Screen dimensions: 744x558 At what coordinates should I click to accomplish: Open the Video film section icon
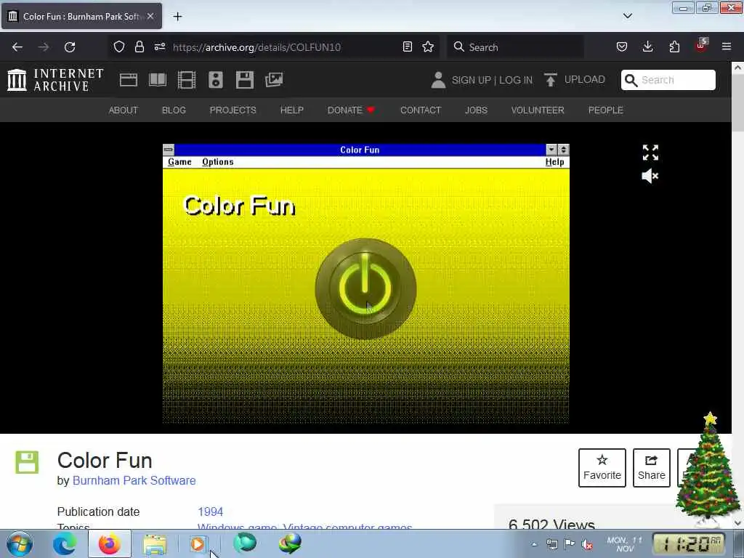pos(187,80)
